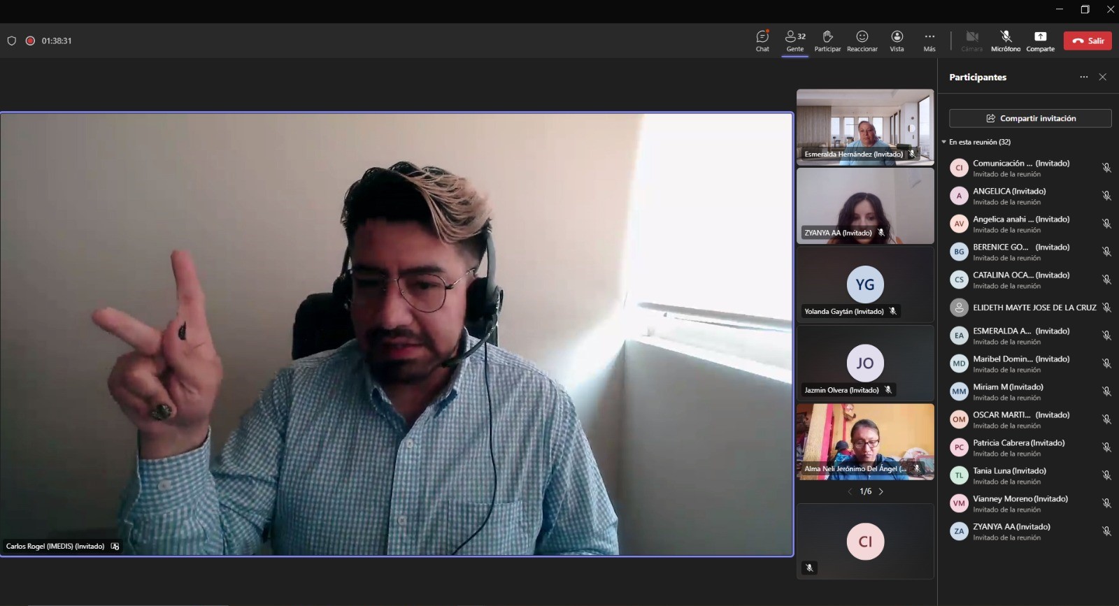Viewport: 1119px width, 606px height.
Task: Toggle the Cámara on or off
Action: (x=971, y=41)
